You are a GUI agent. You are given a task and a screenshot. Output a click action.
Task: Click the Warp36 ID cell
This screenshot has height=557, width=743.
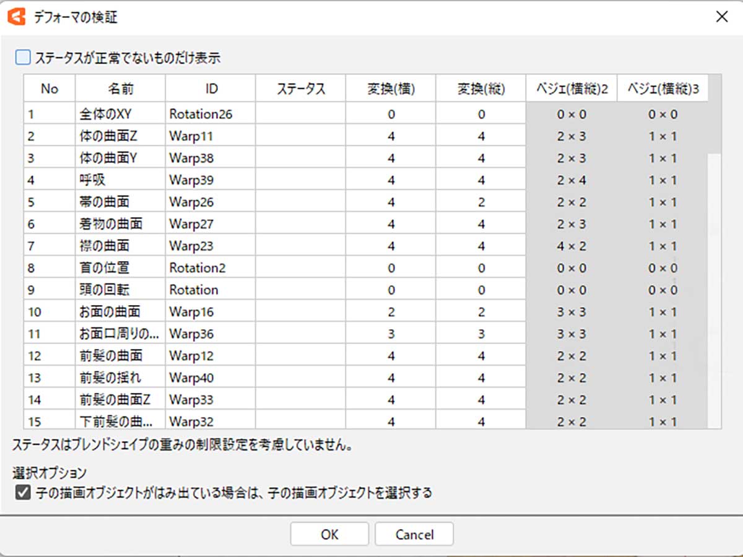(211, 334)
